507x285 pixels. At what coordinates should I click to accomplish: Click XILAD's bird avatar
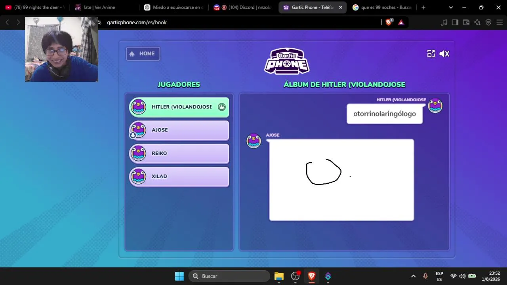[139, 177]
